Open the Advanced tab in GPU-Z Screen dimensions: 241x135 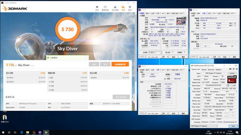click(211, 70)
